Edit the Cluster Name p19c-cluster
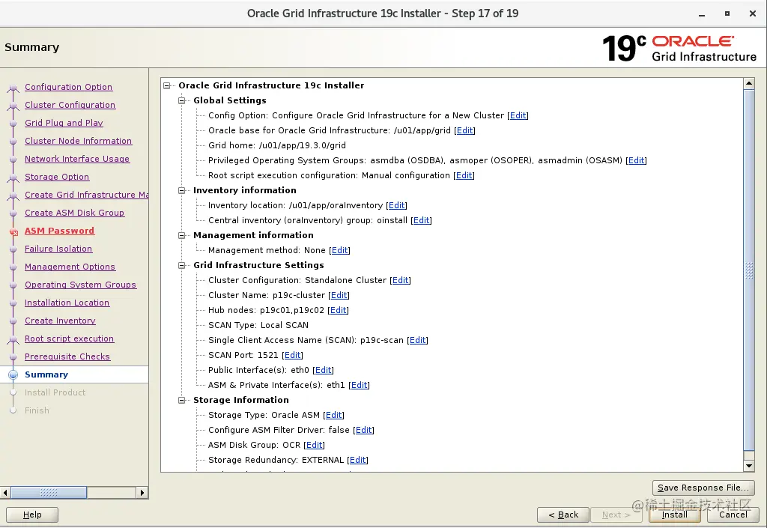This screenshot has width=767, height=528. click(x=339, y=296)
